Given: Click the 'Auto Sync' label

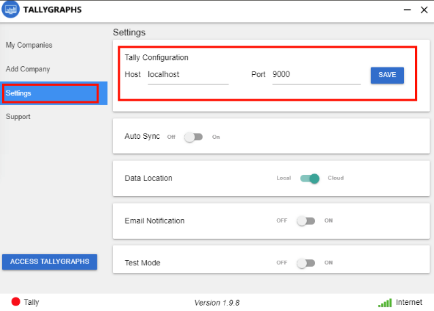Looking at the screenshot, I should [x=142, y=136].
